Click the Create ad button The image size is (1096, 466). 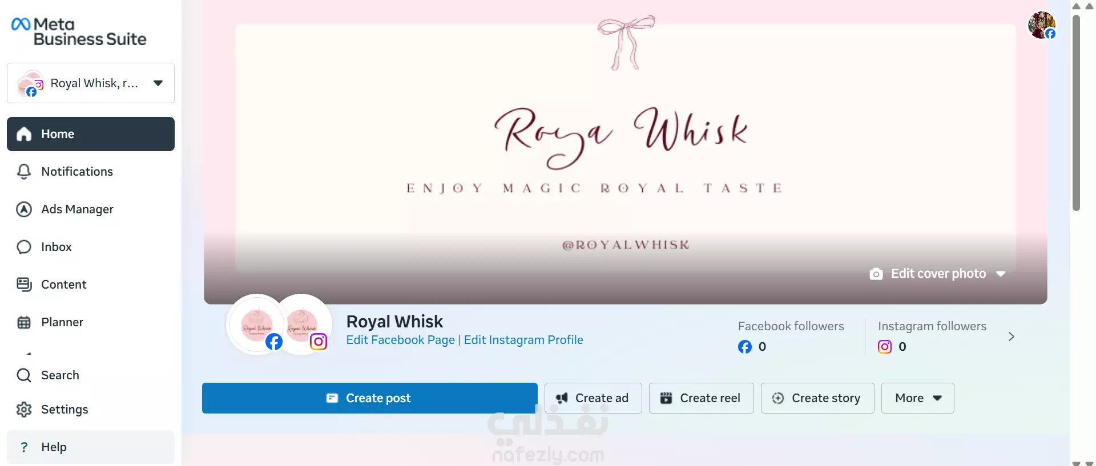pos(593,398)
